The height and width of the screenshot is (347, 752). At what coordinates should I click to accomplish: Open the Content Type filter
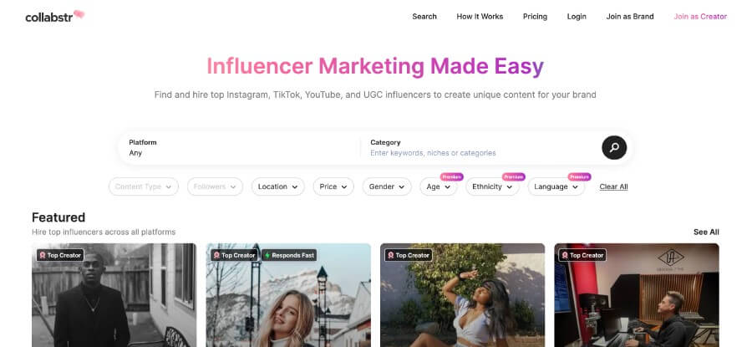pyautogui.click(x=144, y=186)
